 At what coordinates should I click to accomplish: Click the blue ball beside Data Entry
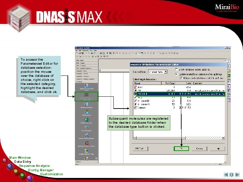[x=10, y=166]
